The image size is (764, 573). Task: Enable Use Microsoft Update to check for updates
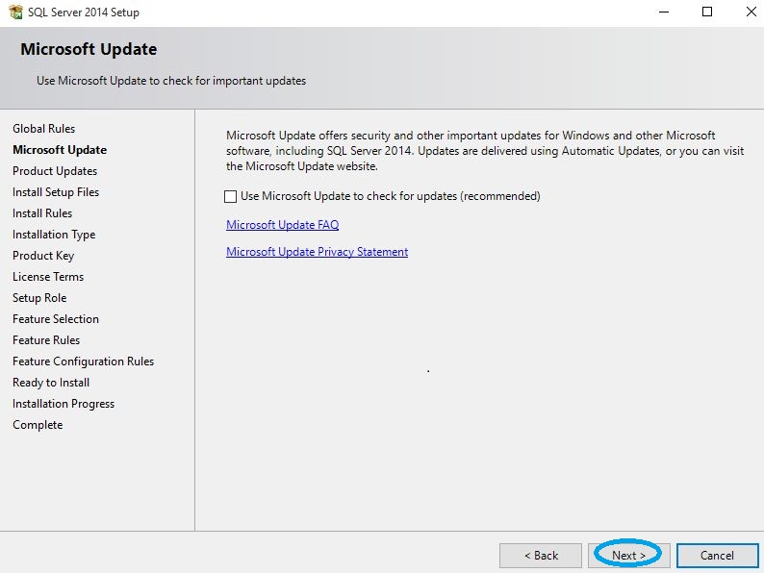tap(231, 196)
